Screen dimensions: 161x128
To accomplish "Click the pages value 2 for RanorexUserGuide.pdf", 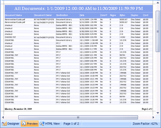I will 110,22.
